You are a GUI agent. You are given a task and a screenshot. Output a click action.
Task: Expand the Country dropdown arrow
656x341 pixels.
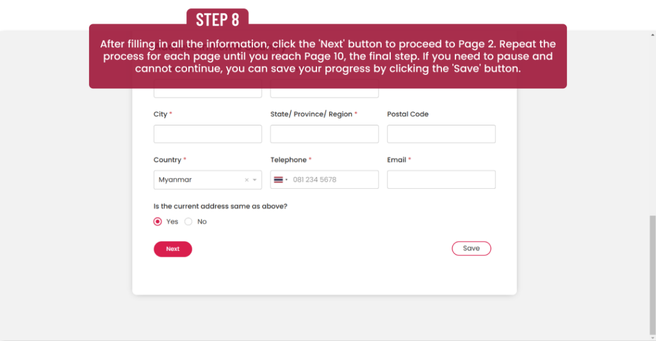255,180
